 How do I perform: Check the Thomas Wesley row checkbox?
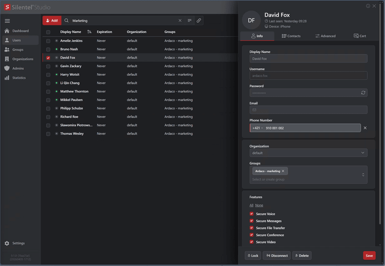48,134
